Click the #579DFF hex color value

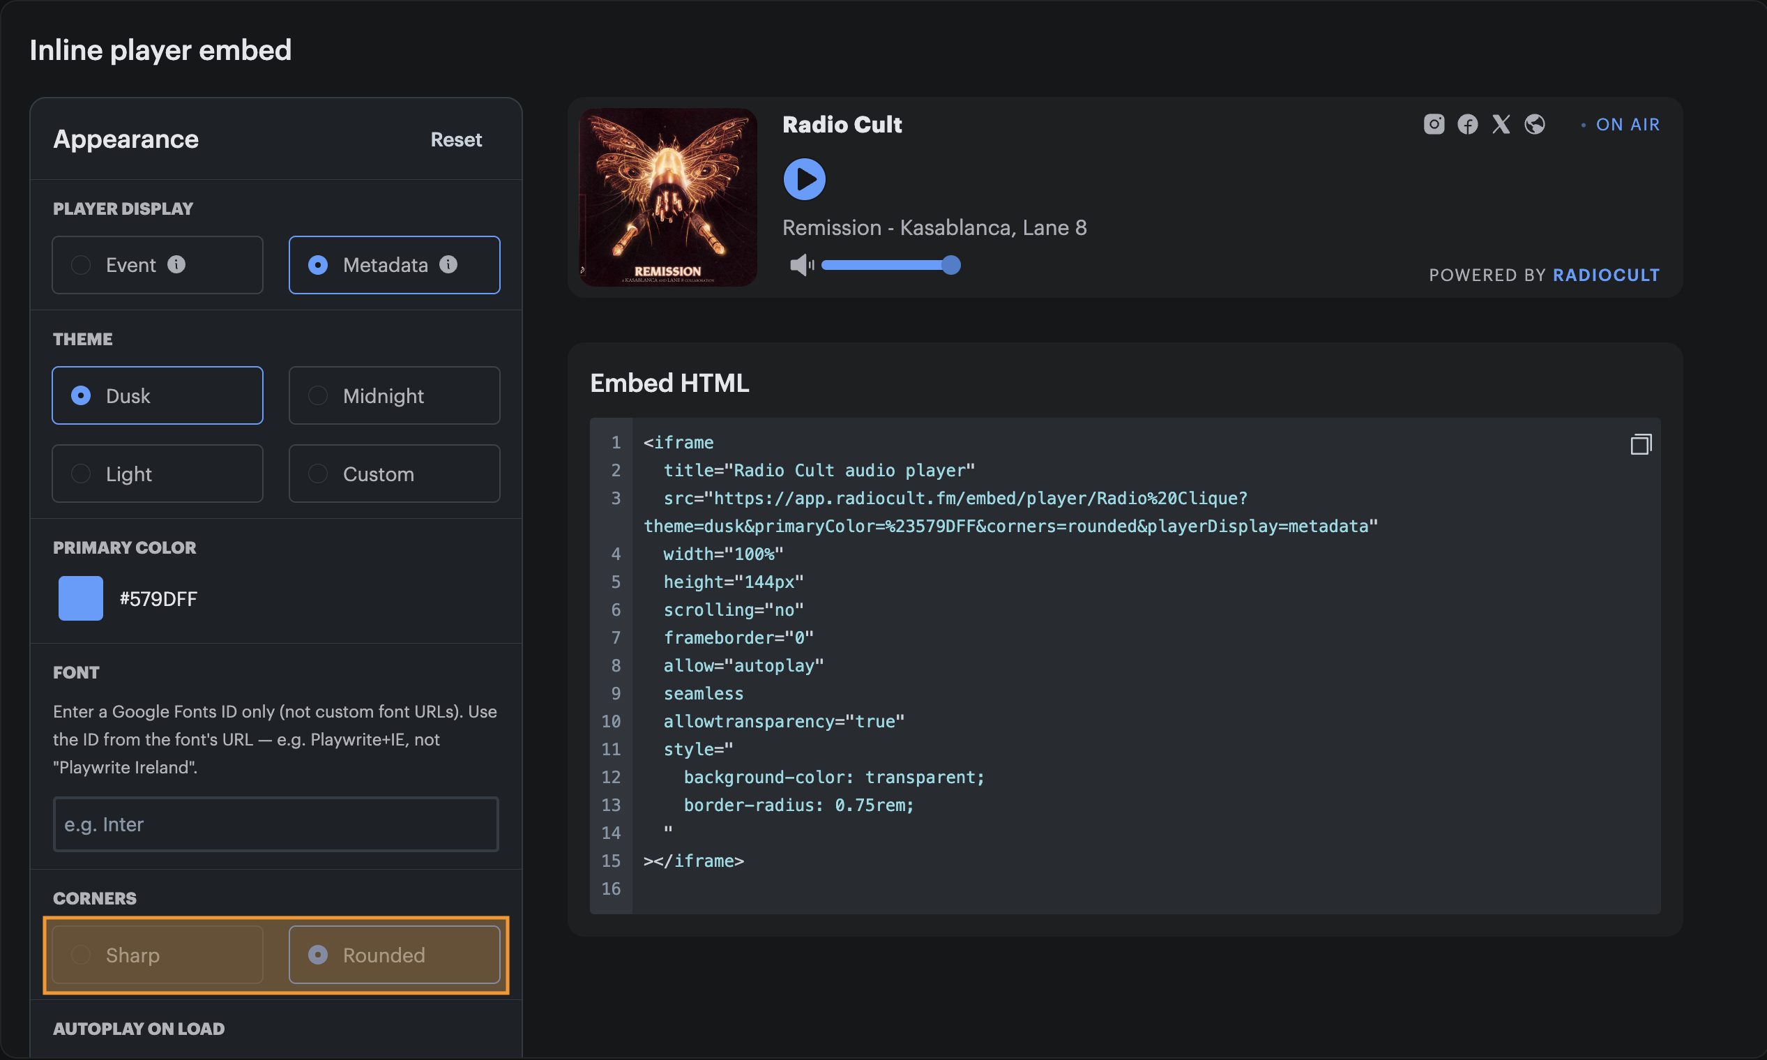coord(158,598)
